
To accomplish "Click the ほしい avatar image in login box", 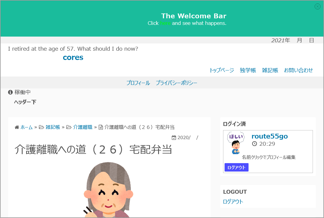I will click(236, 143).
